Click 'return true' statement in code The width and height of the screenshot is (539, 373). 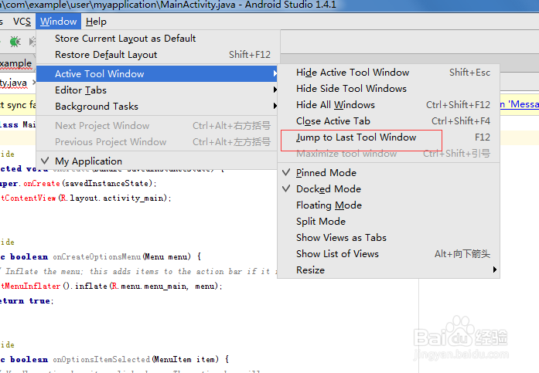click(x=25, y=301)
